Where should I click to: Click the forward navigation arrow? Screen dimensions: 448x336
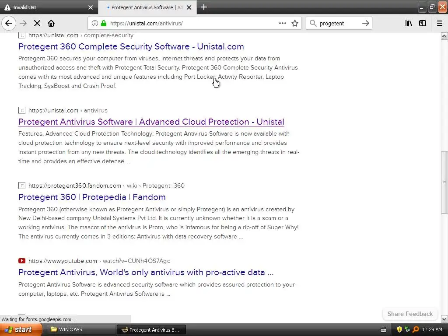pos(23,24)
